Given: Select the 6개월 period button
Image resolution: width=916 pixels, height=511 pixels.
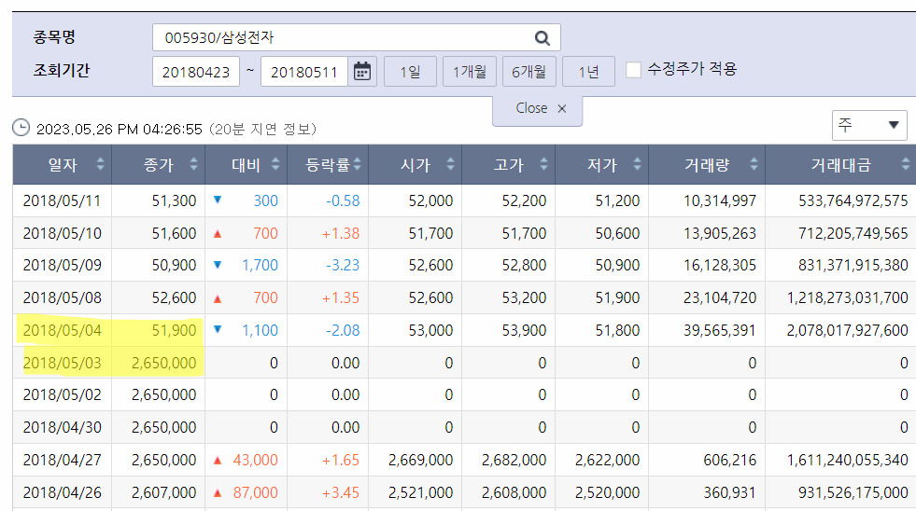Looking at the screenshot, I should click(x=529, y=72).
